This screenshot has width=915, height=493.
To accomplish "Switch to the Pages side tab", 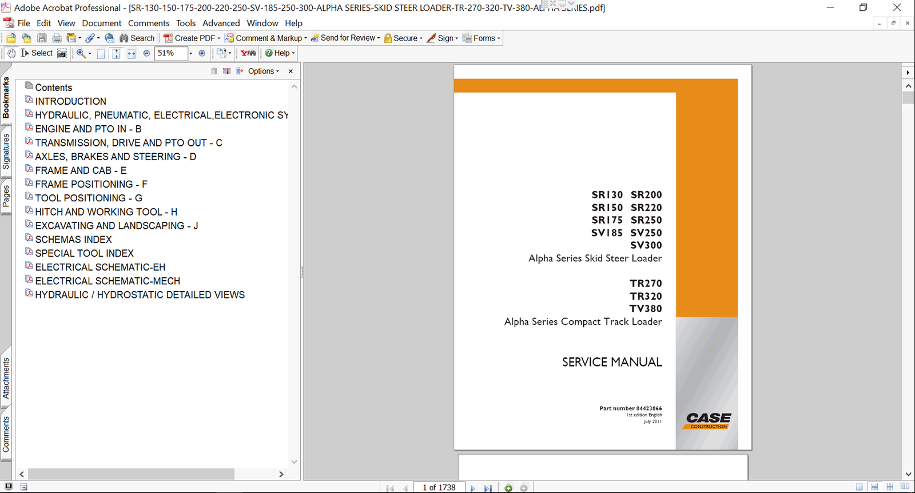I will 6,196.
